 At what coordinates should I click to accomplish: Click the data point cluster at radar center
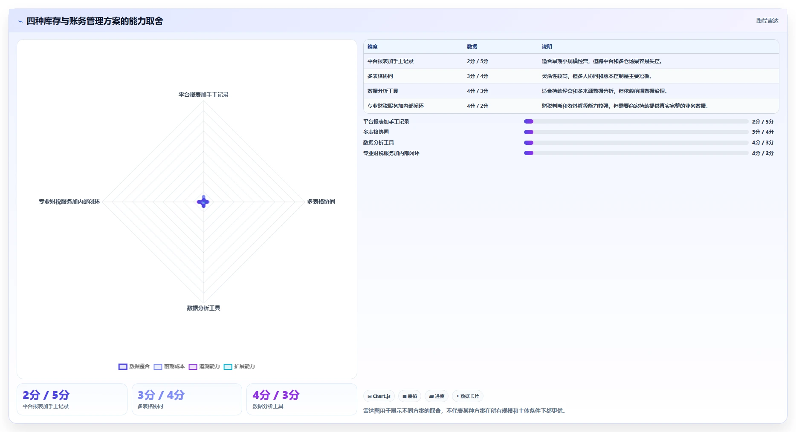pos(203,202)
